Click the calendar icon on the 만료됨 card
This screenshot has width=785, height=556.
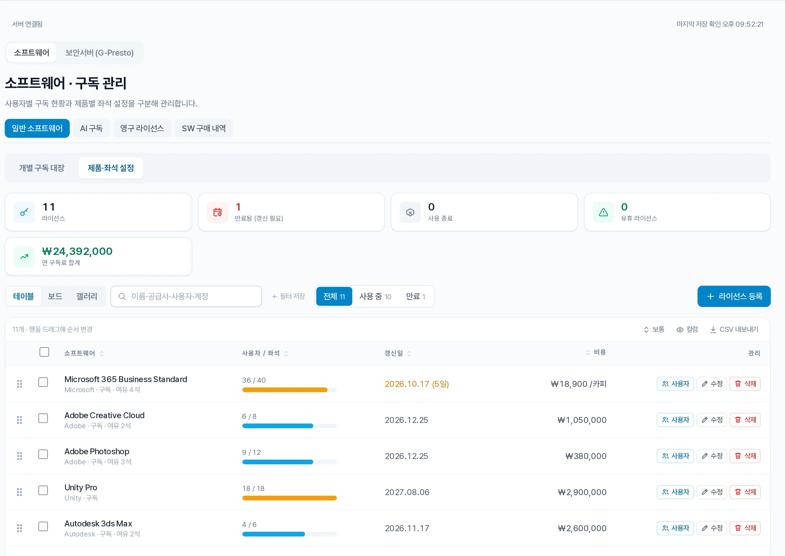tap(218, 212)
